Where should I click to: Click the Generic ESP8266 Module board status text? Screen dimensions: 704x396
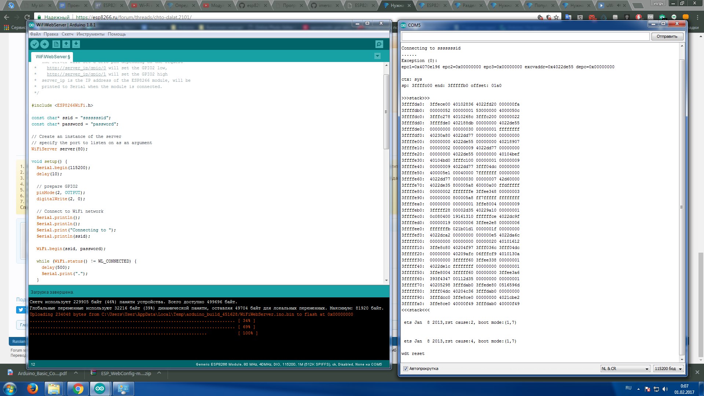289,364
